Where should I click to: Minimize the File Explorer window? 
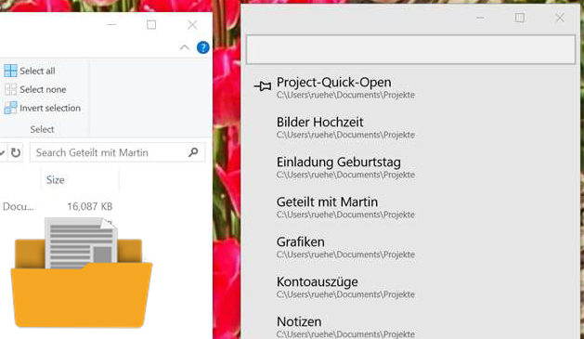point(111,25)
